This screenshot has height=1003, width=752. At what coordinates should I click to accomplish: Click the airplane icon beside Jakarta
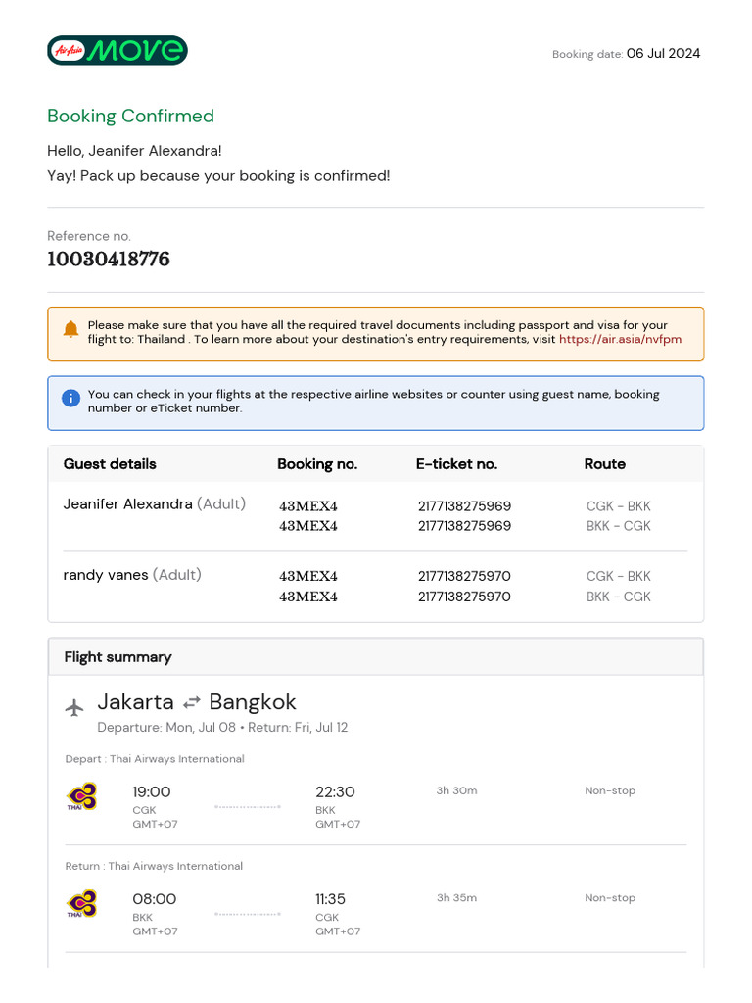(x=74, y=707)
